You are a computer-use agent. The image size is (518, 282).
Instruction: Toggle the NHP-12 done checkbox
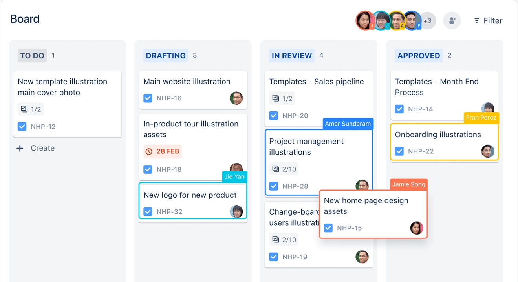(x=22, y=126)
